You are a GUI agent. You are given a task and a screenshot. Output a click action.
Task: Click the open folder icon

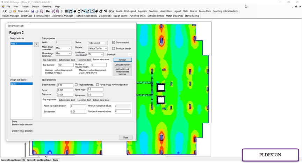[15, 11]
